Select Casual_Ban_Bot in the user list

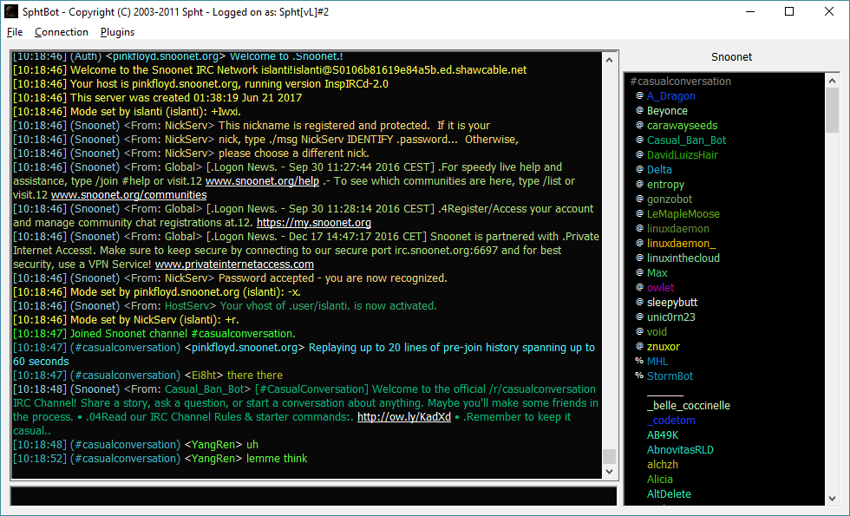(x=686, y=140)
